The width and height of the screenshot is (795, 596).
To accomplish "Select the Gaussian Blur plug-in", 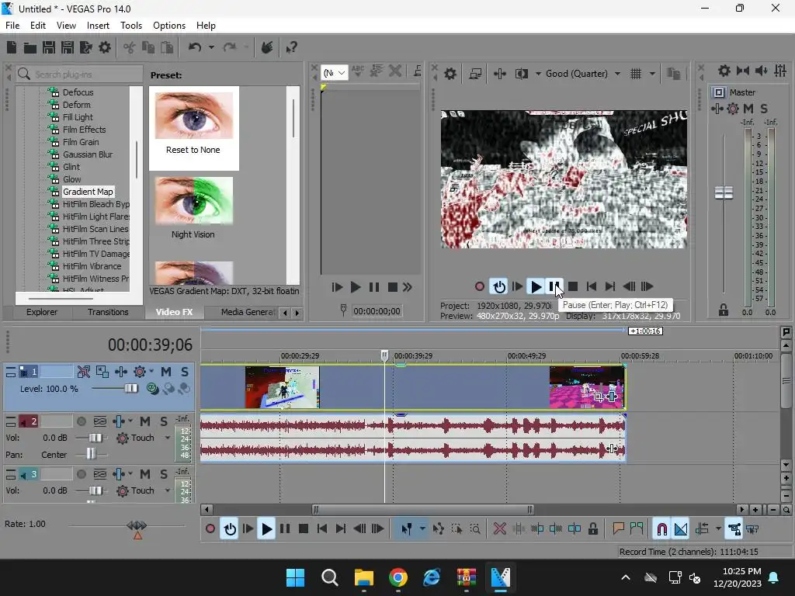I will (x=87, y=154).
